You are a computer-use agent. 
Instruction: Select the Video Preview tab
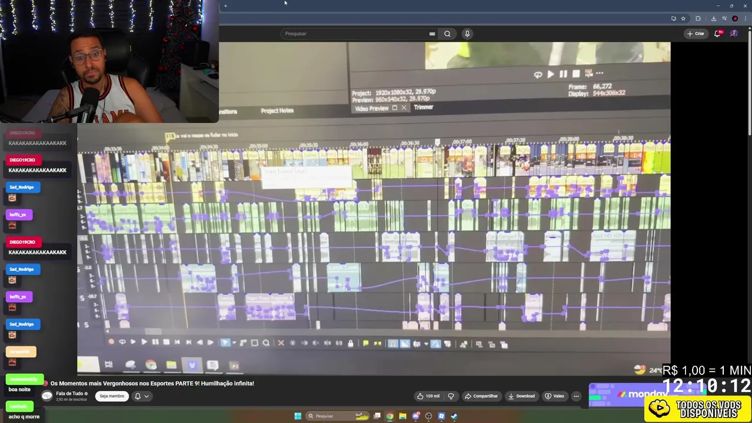click(x=371, y=108)
